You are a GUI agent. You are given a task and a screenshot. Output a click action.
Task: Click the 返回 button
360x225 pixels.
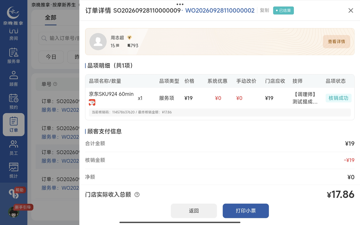click(194, 211)
